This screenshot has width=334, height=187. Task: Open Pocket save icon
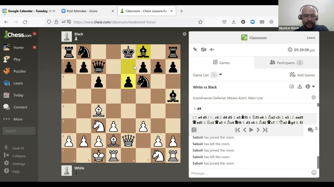pyautogui.click(x=224, y=22)
